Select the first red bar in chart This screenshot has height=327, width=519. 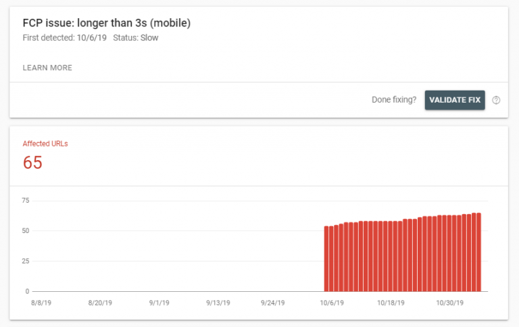click(x=326, y=259)
